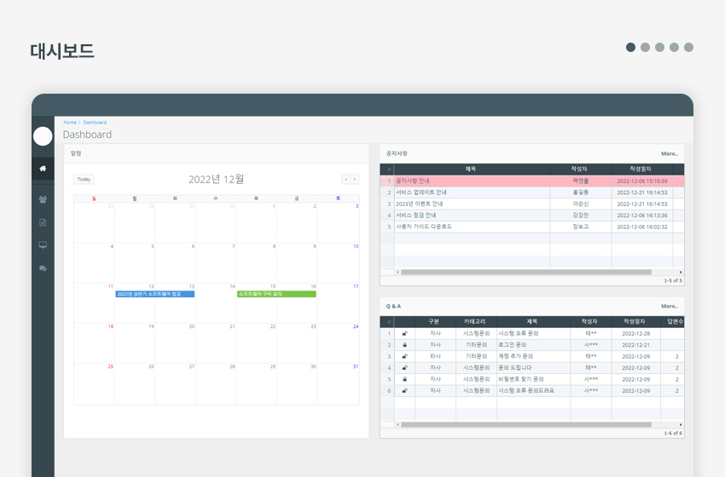Click 제목 column header in 공지사항 table

click(471, 169)
